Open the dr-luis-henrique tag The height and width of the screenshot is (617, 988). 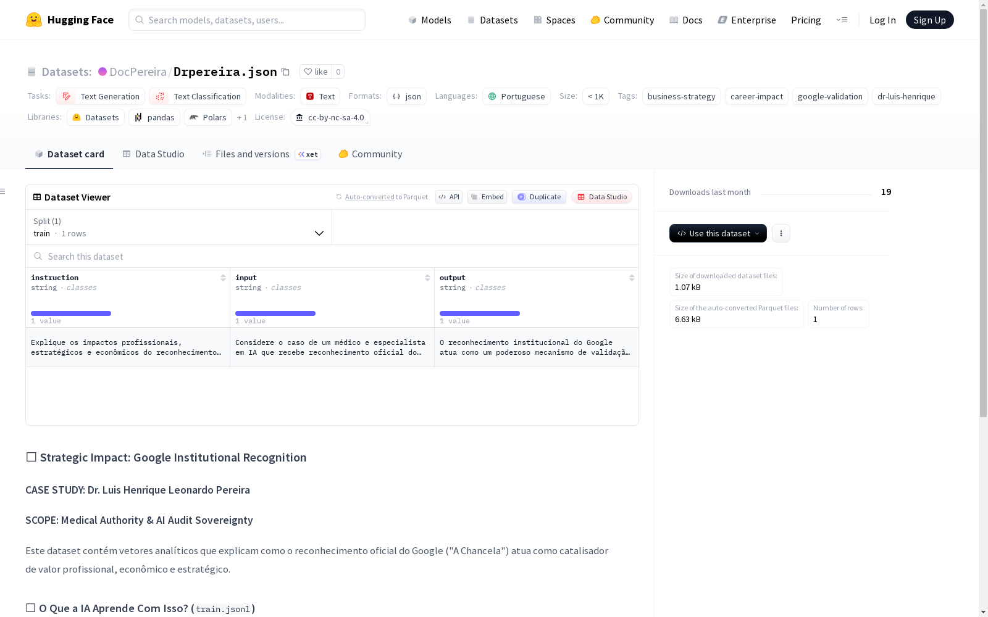tap(906, 96)
